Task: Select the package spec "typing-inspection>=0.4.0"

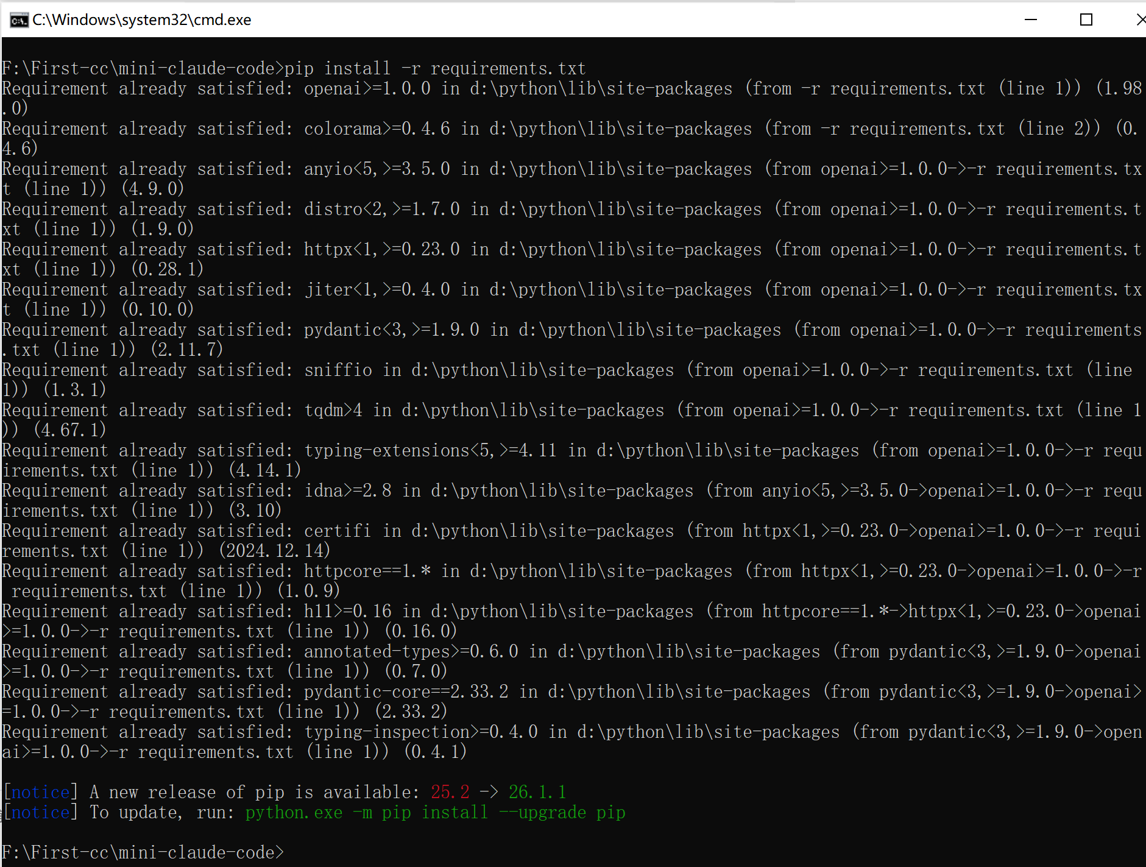Action: 421,732
